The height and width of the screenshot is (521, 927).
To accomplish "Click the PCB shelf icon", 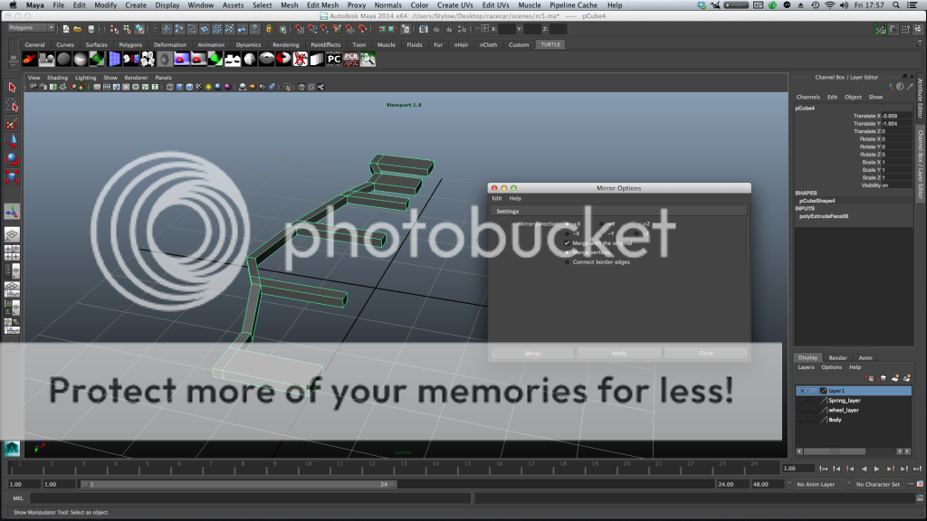I will coord(351,60).
